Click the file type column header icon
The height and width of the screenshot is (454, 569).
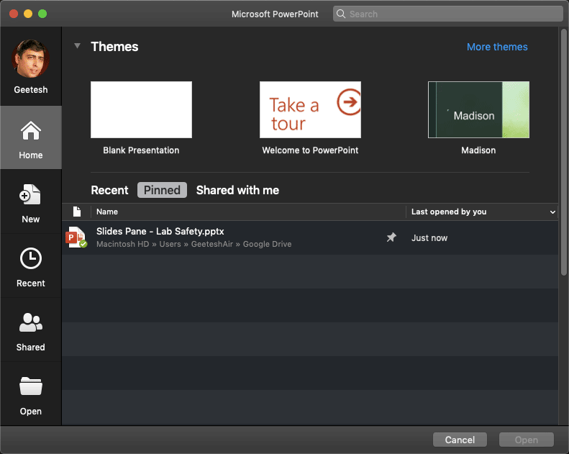(77, 212)
